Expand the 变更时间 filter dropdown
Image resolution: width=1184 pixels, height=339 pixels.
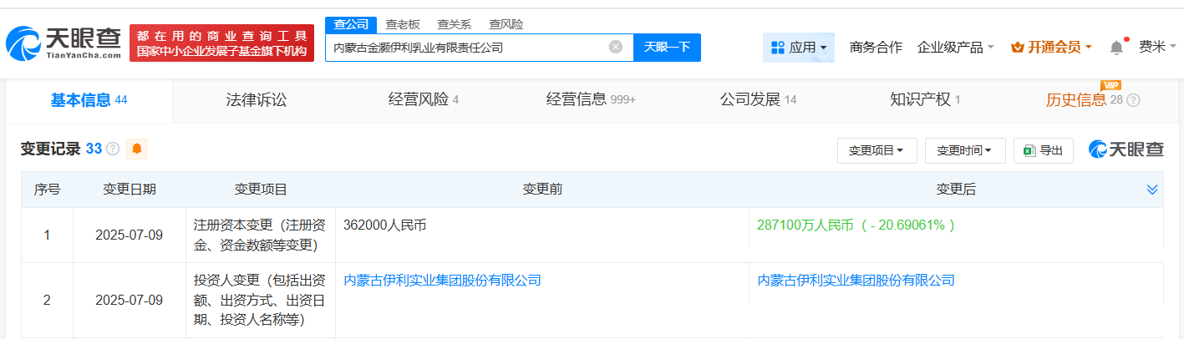(x=964, y=150)
